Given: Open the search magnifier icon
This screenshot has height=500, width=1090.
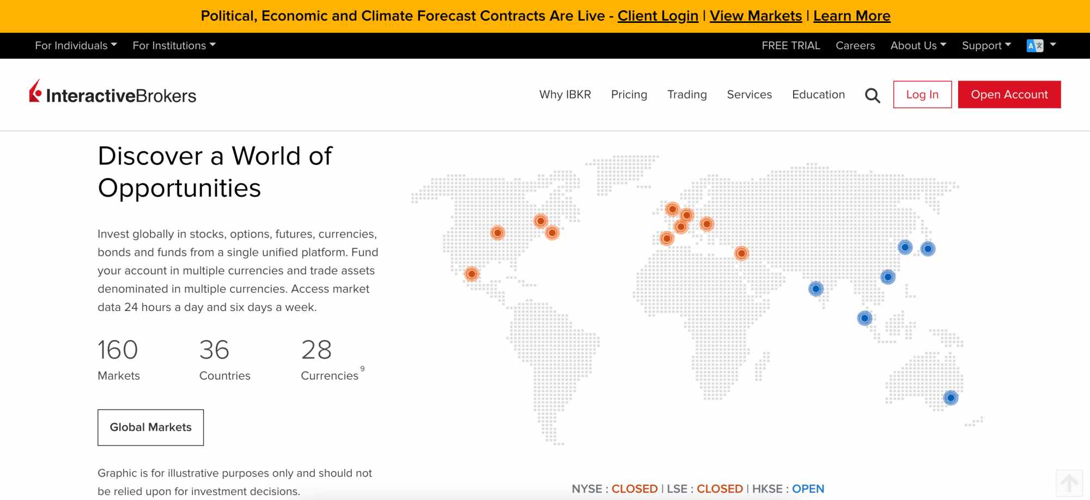Looking at the screenshot, I should [873, 95].
